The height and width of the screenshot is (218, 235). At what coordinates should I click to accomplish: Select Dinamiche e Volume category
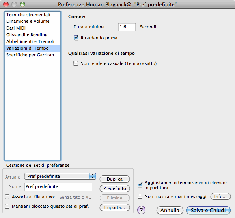point(32,21)
